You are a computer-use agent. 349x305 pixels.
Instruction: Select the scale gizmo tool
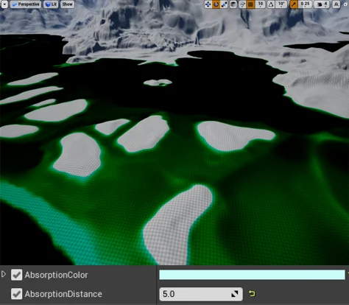click(224, 4)
